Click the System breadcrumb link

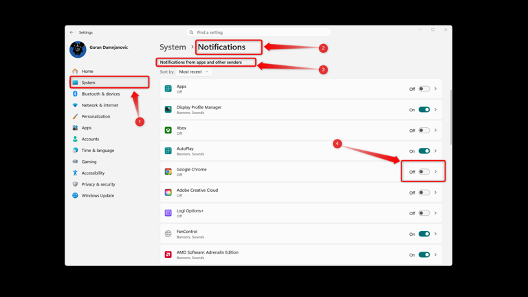(x=173, y=47)
